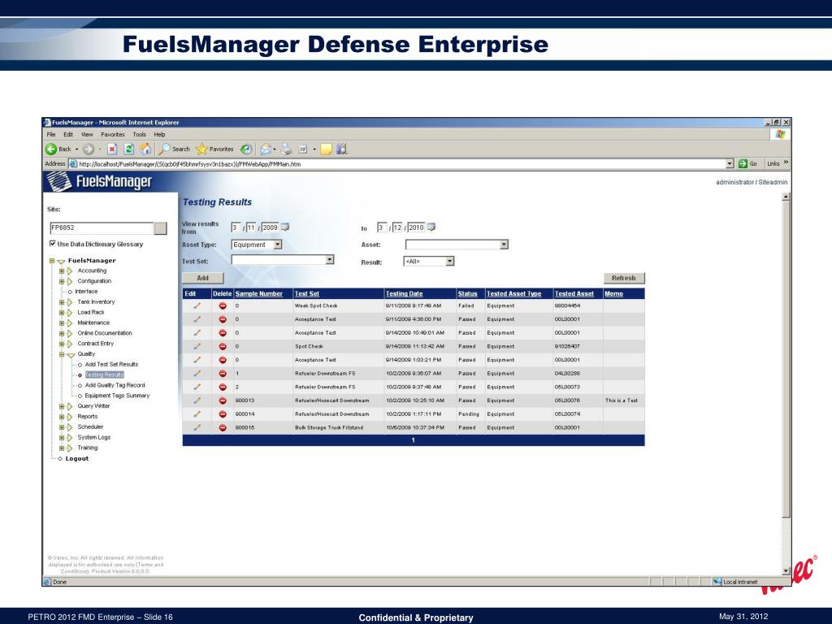Click the lookup button beside the Site field
The image size is (832, 624).
[x=160, y=228]
